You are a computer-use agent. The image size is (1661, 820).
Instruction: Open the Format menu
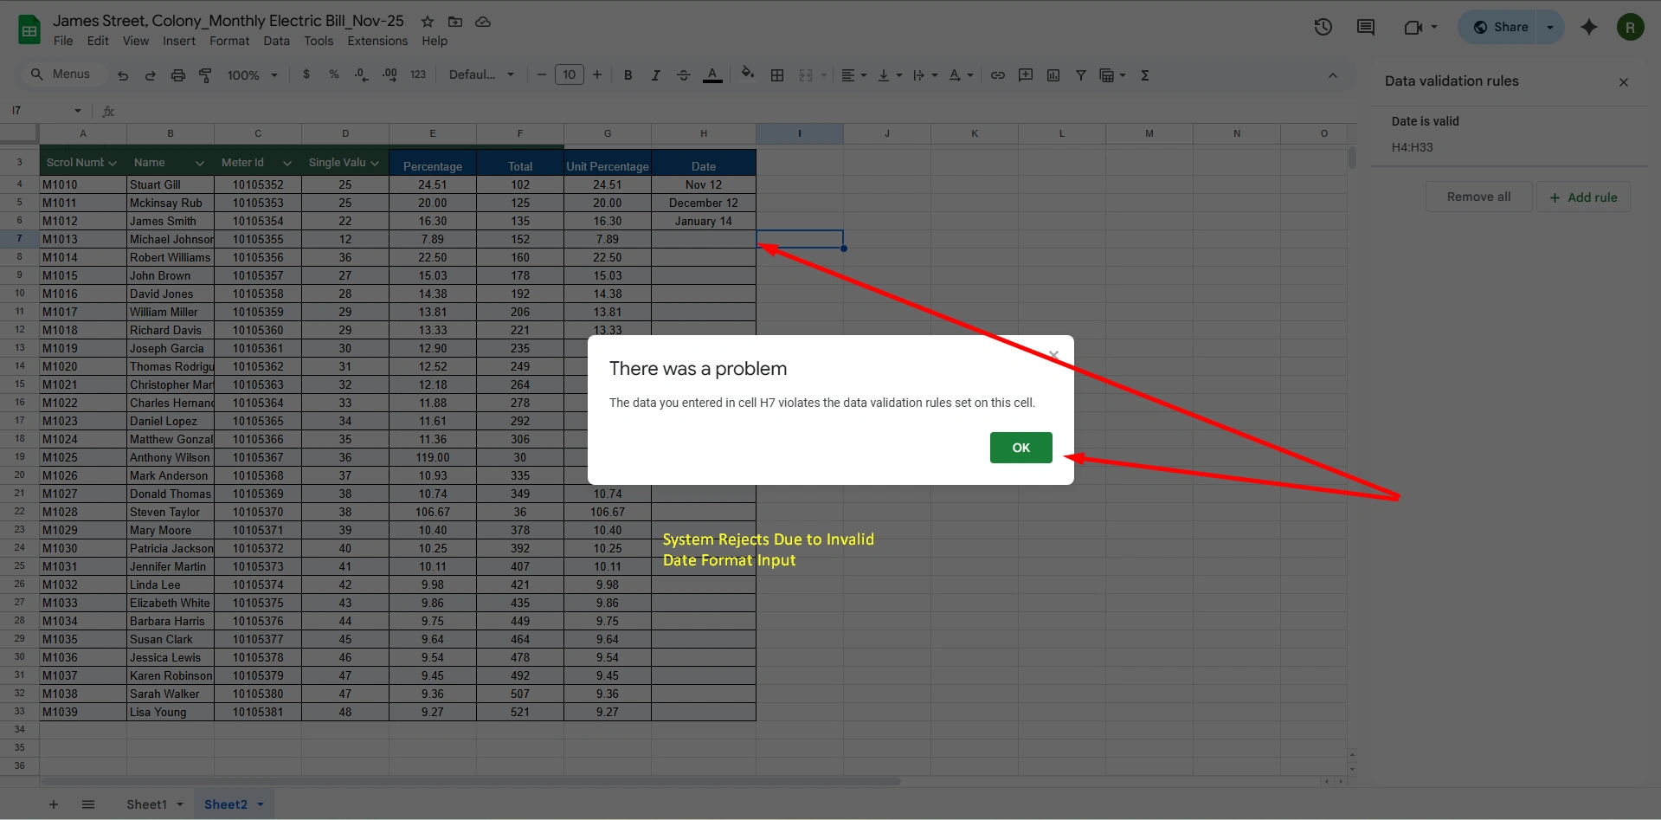(229, 41)
